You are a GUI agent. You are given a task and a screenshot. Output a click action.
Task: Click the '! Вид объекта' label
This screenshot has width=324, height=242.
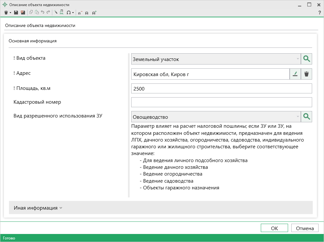(29, 58)
